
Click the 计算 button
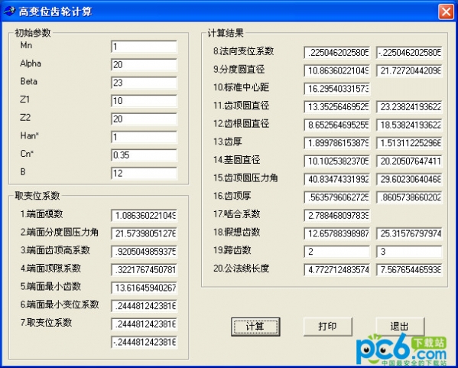coord(255,327)
